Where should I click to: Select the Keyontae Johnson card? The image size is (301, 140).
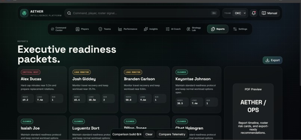[196, 89]
